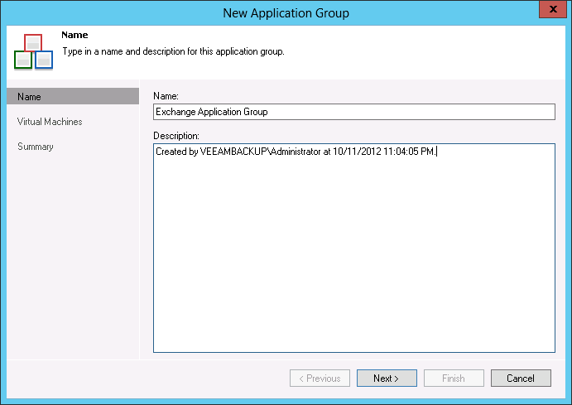The height and width of the screenshot is (405, 572).
Task: Select the Name step in wizard sidebar
Action: coord(29,97)
